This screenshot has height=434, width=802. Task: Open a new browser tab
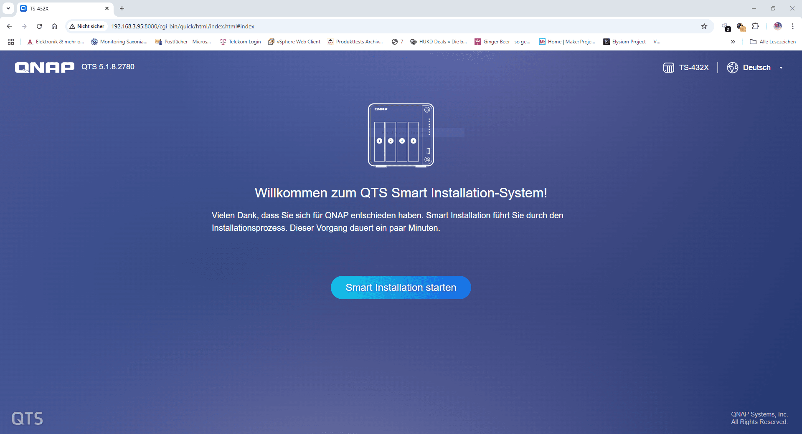pos(122,8)
